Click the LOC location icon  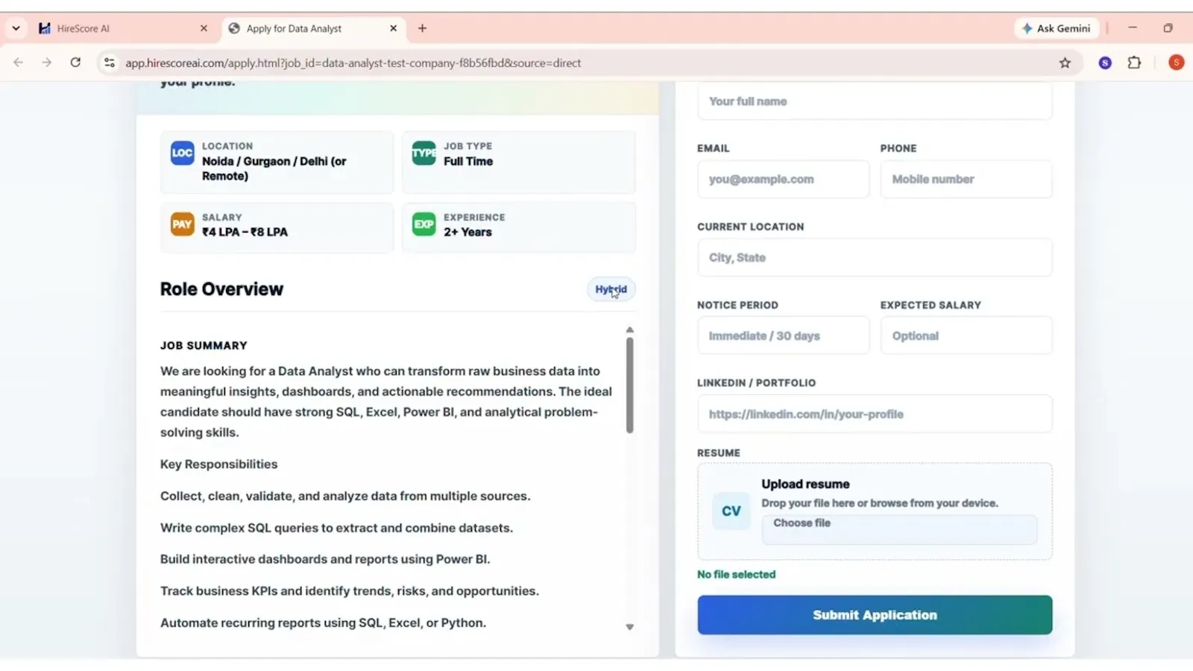pos(182,153)
